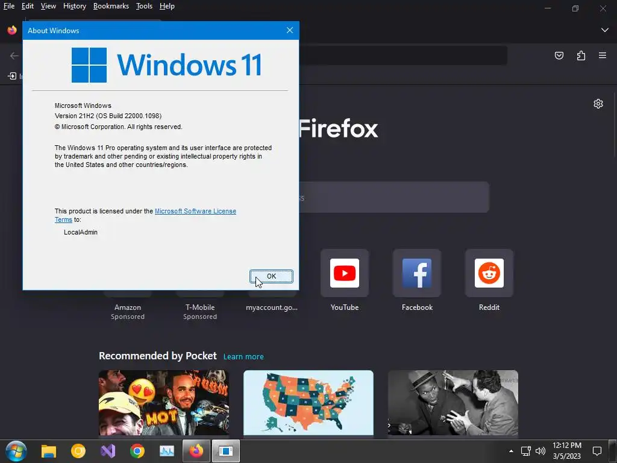Click the network tray icon
This screenshot has width=617, height=463.
(x=525, y=451)
